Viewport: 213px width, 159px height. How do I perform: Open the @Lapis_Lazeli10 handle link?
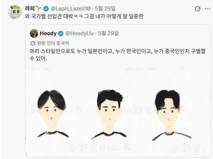tap(71, 9)
